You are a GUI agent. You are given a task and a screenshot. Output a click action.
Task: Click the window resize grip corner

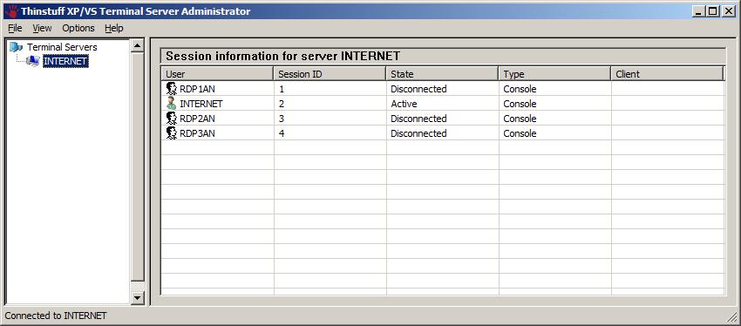(x=732, y=316)
